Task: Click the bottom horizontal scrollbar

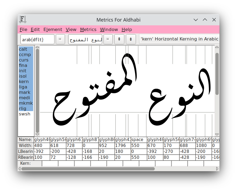Action: click(x=88, y=169)
